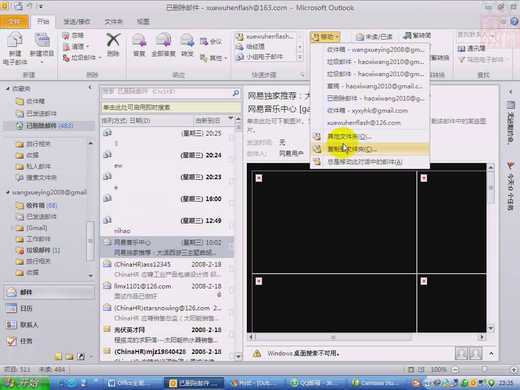Viewport: 520px width, 390px height.
Task: Open the Address Book (通讯簿)
Action: tap(471, 48)
